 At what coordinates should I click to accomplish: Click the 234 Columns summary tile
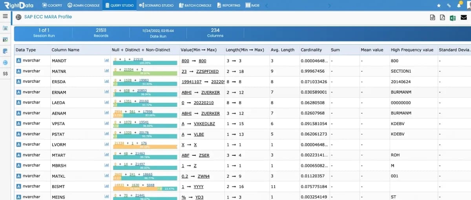pyautogui.click(x=215, y=33)
